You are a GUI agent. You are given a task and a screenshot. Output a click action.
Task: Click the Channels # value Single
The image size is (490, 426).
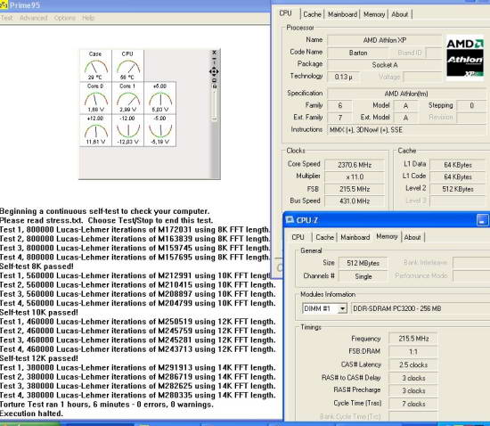(363, 276)
